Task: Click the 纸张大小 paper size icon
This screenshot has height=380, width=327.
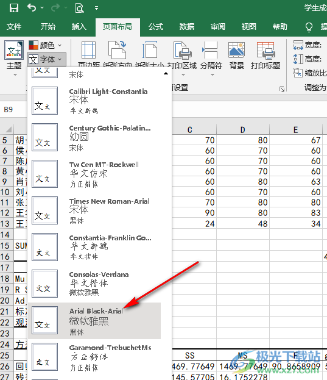Action: tap(150, 50)
